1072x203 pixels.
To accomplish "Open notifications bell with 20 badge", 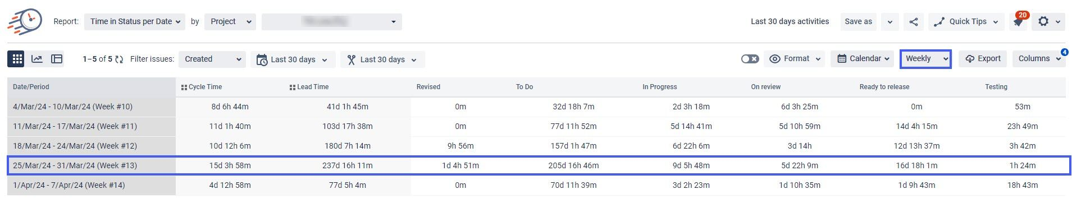I will [1019, 21].
